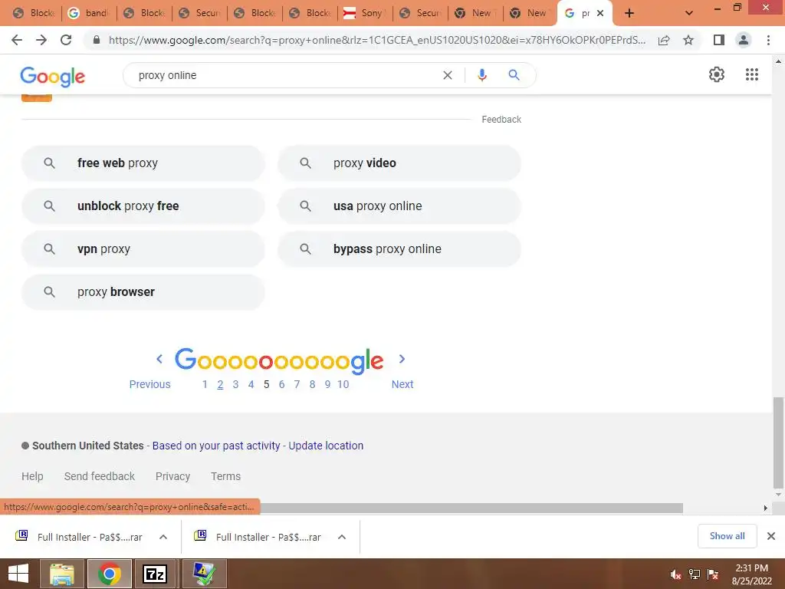Image resolution: width=785 pixels, height=589 pixels.
Task: Close the downloads bar
Action: click(x=771, y=536)
